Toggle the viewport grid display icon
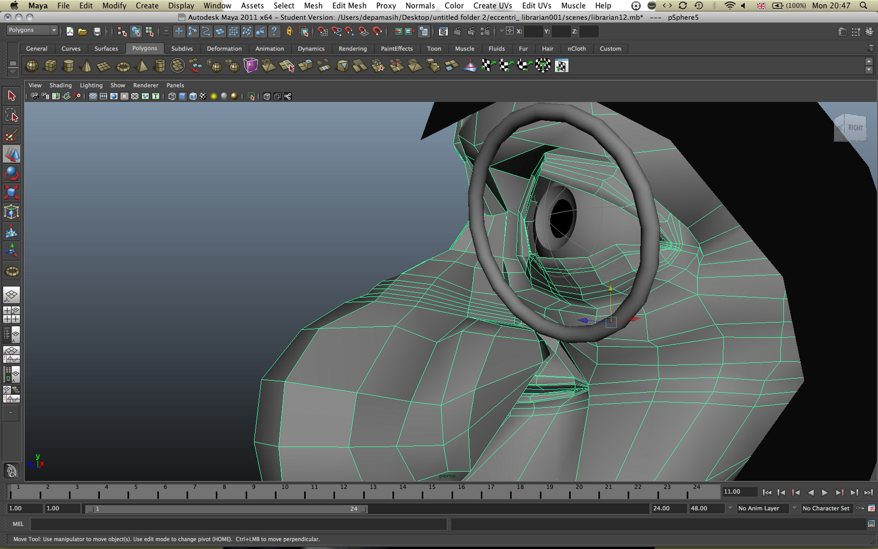878x549 pixels. tap(93, 97)
